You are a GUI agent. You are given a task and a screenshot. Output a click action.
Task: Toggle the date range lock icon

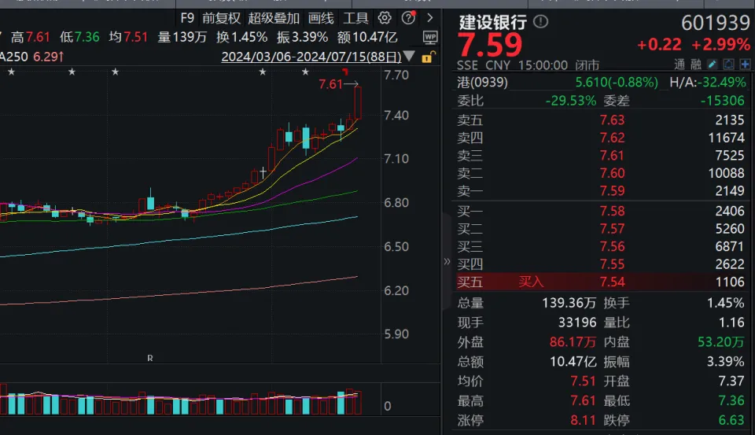(x=427, y=57)
